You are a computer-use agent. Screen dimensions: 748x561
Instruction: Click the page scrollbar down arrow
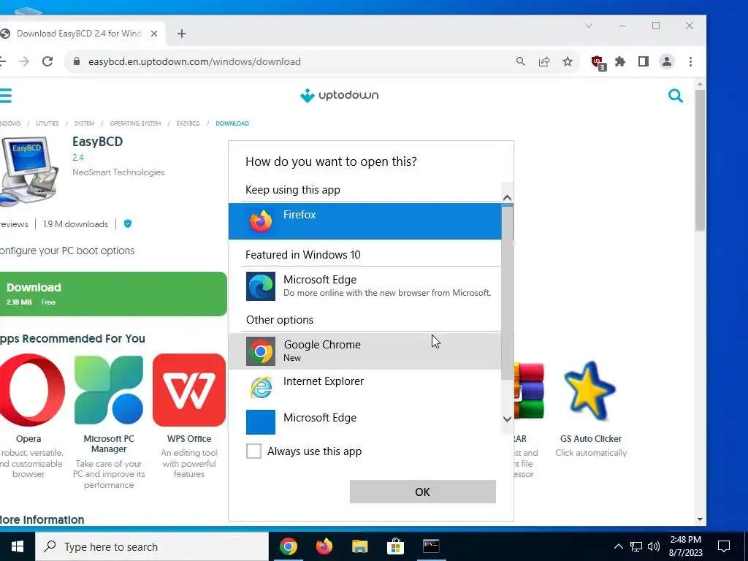(700, 519)
